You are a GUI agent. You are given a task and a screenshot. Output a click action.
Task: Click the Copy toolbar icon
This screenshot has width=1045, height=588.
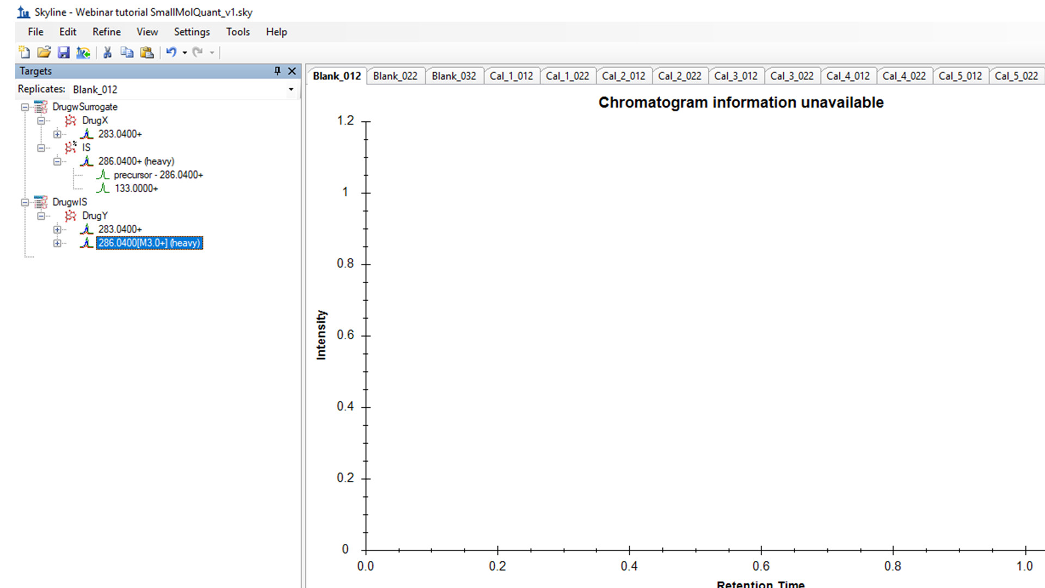click(x=127, y=52)
